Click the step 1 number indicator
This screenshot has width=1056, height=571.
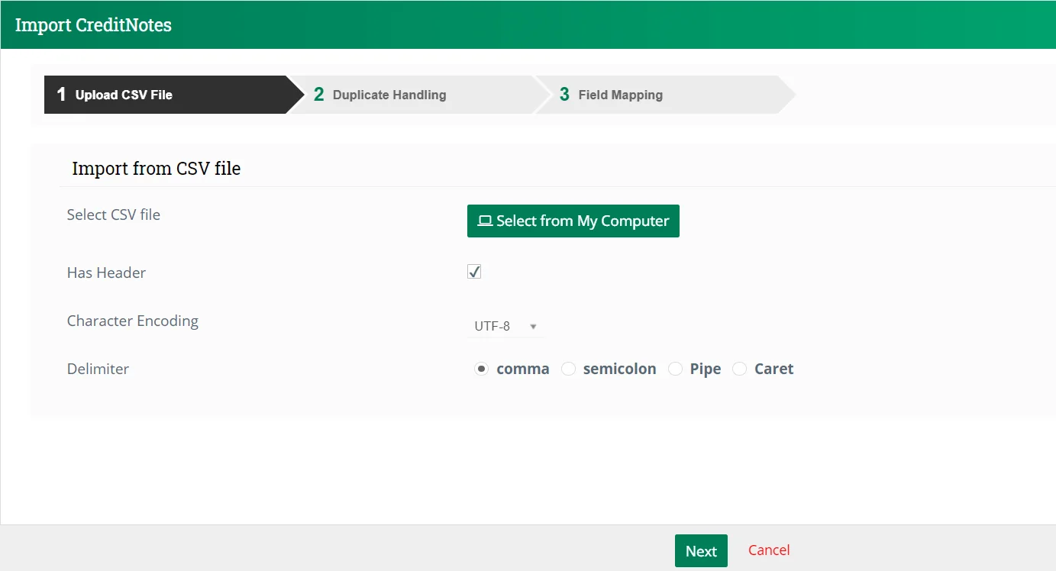[x=60, y=94]
